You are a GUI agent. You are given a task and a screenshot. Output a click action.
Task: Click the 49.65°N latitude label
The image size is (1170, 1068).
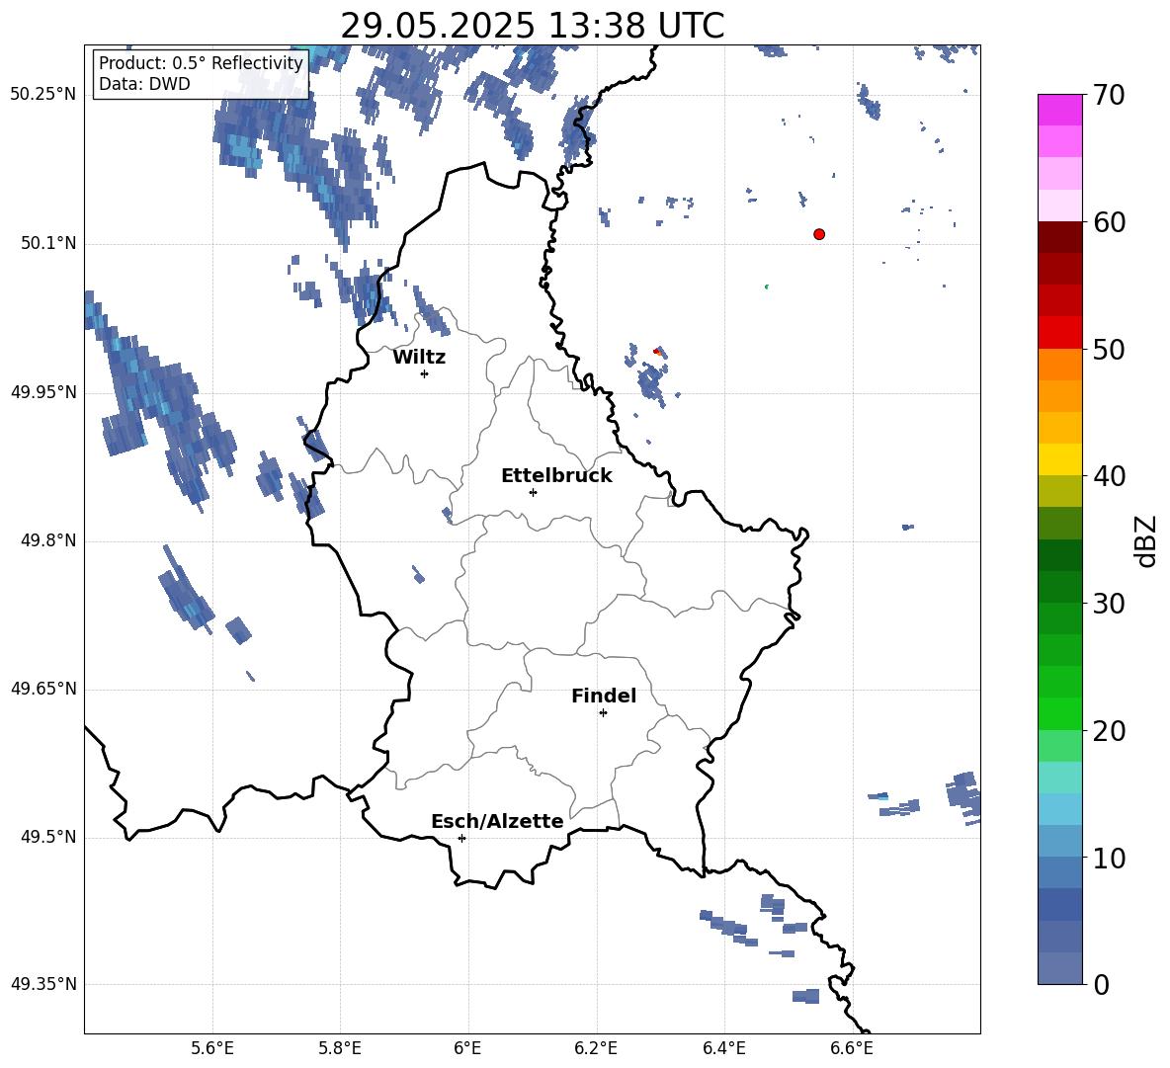tap(43, 689)
